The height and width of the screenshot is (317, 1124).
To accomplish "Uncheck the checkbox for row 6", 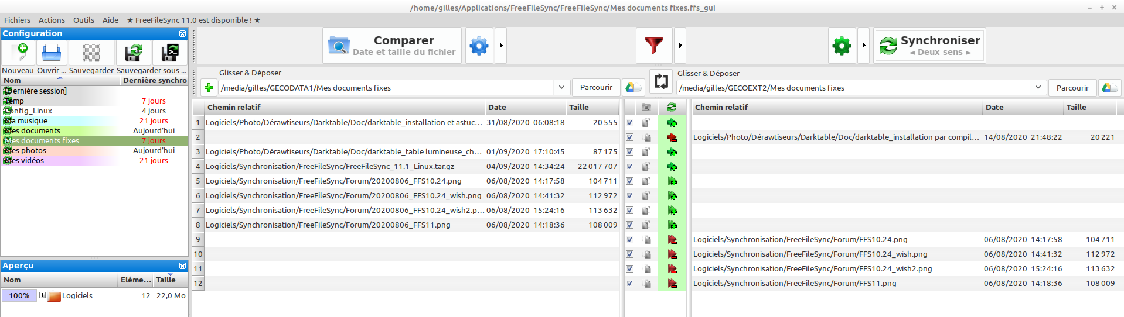I will [629, 196].
